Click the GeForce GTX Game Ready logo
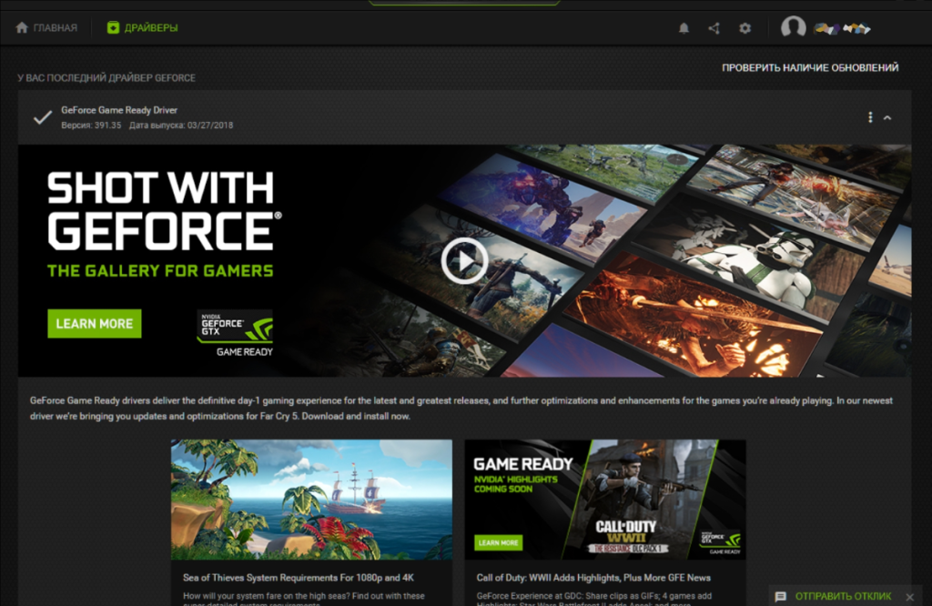Viewport: 932px width, 606px height. pyautogui.click(x=235, y=333)
